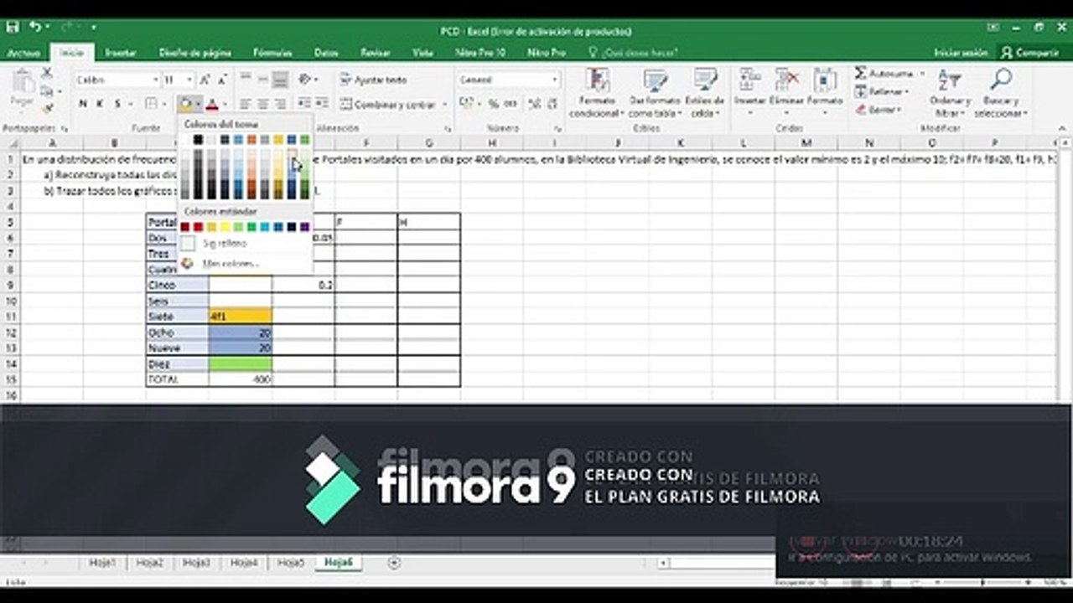The height and width of the screenshot is (603, 1073).
Task: Select the cell containing 4f1
Action: point(240,317)
